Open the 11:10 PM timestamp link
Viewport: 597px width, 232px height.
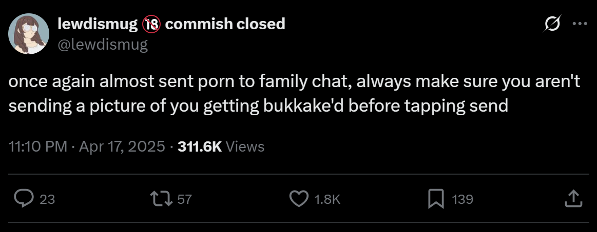click(37, 146)
